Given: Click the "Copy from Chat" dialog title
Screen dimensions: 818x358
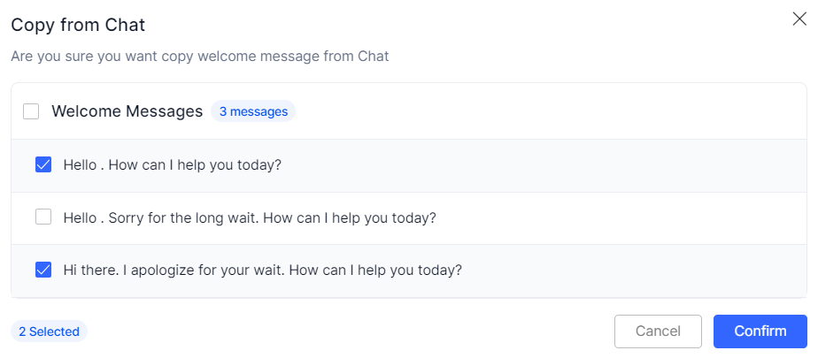Looking at the screenshot, I should pos(78,25).
